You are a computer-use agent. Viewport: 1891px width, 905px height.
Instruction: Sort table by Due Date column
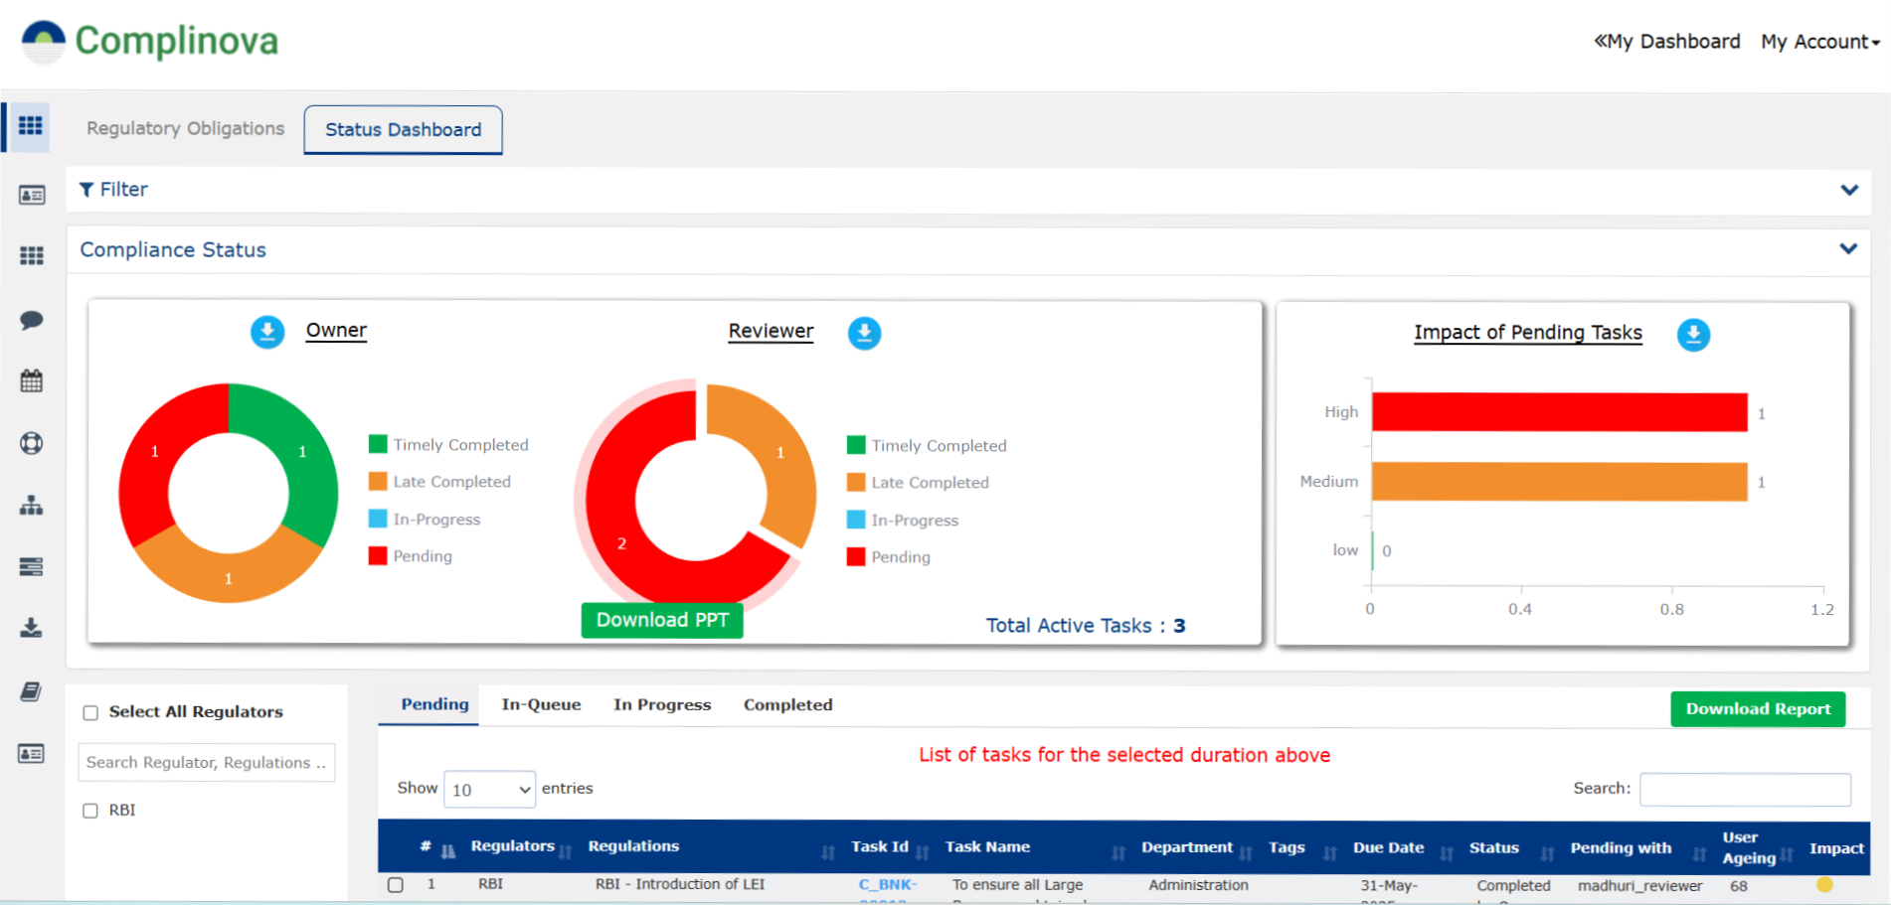pos(1447,853)
